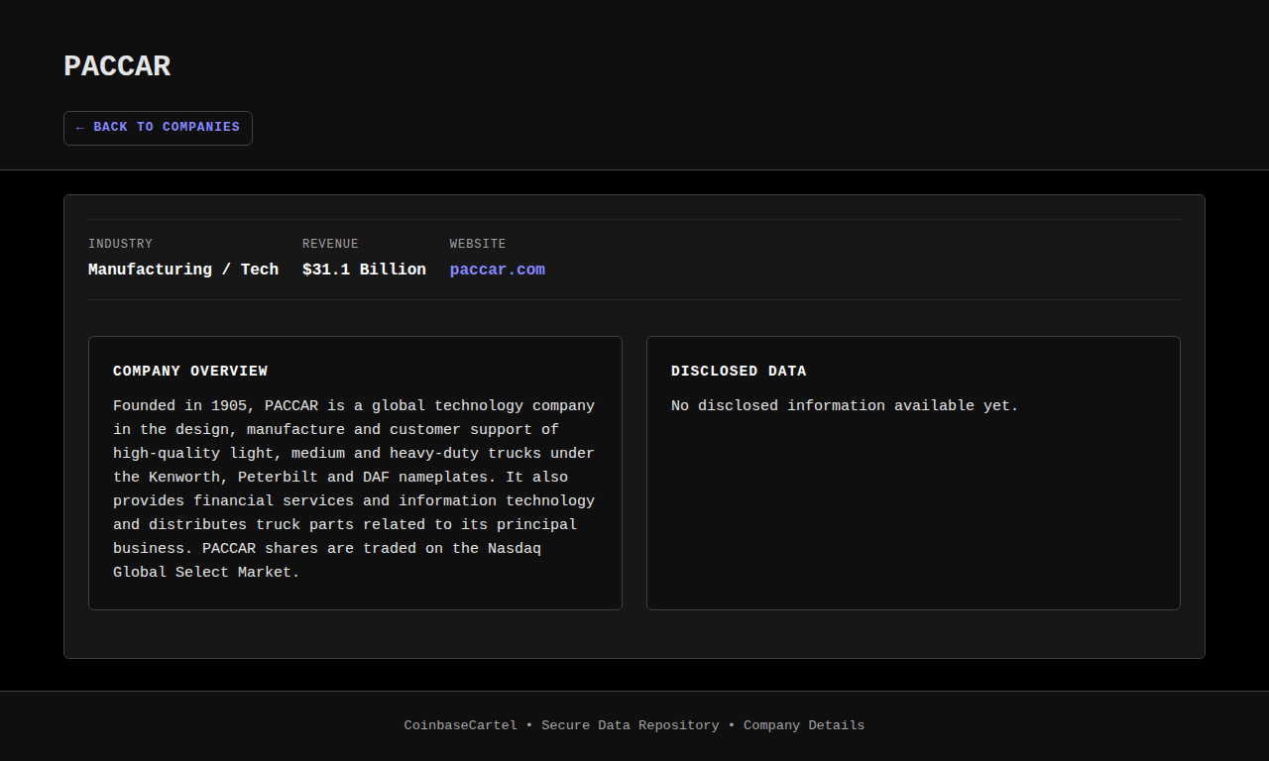Screen dimensions: 1269x761
Task: Open the paccar.com website link
Action: click(x=497, y=270)
